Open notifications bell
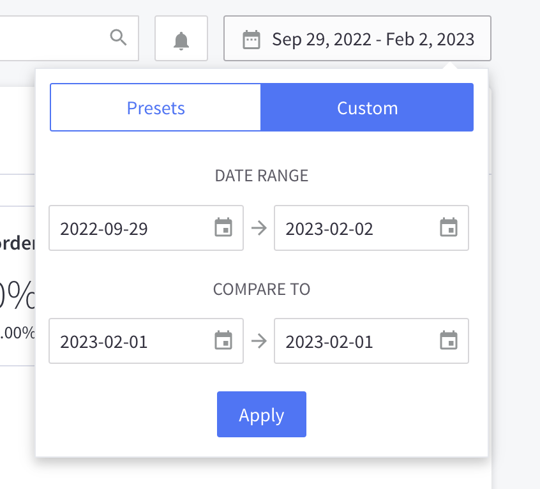Screen dimensions: 540x489 tap(181, 40)
